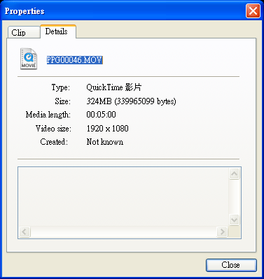Click the 'QuickTime 影片' type value
Screen dimensions: 264x279
114,87
